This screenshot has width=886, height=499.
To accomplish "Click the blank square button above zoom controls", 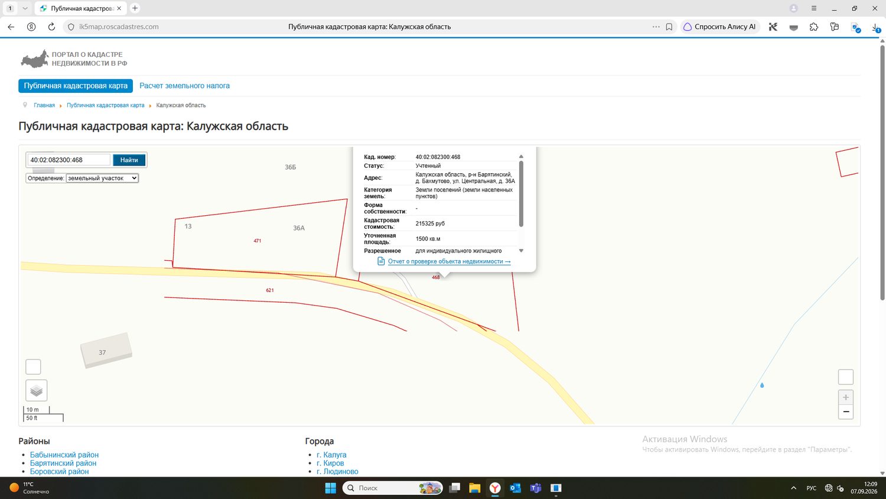I will (x=846, y=377).
